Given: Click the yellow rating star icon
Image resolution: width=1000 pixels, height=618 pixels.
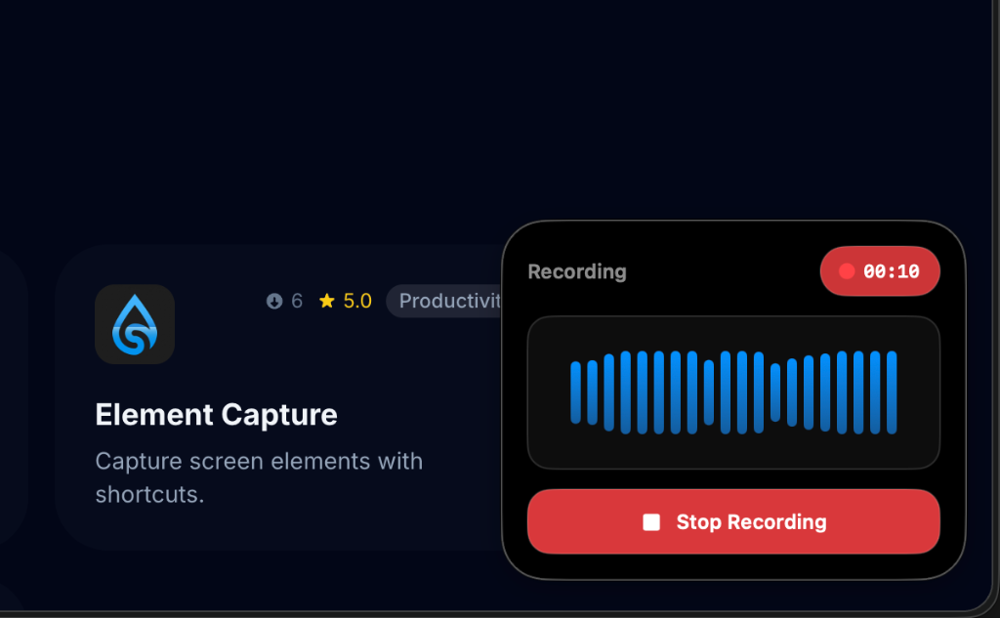Looking at the screenshot, I should [326, 301].
